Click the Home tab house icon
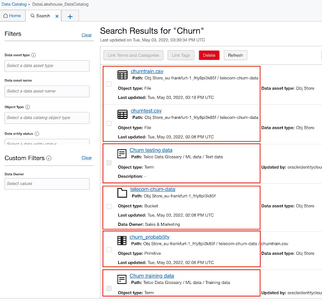This screenshot has width=322, height=301. 6,16
